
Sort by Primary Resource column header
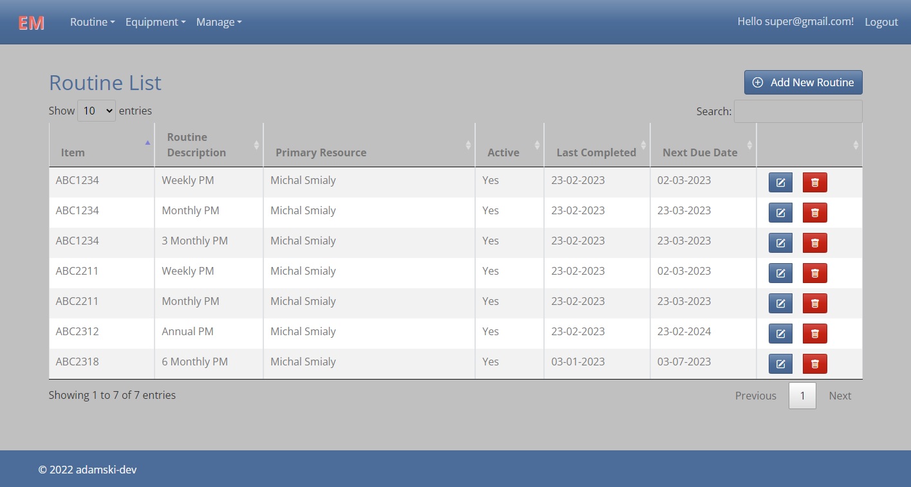pyautogui.click(x=370, y=145)
